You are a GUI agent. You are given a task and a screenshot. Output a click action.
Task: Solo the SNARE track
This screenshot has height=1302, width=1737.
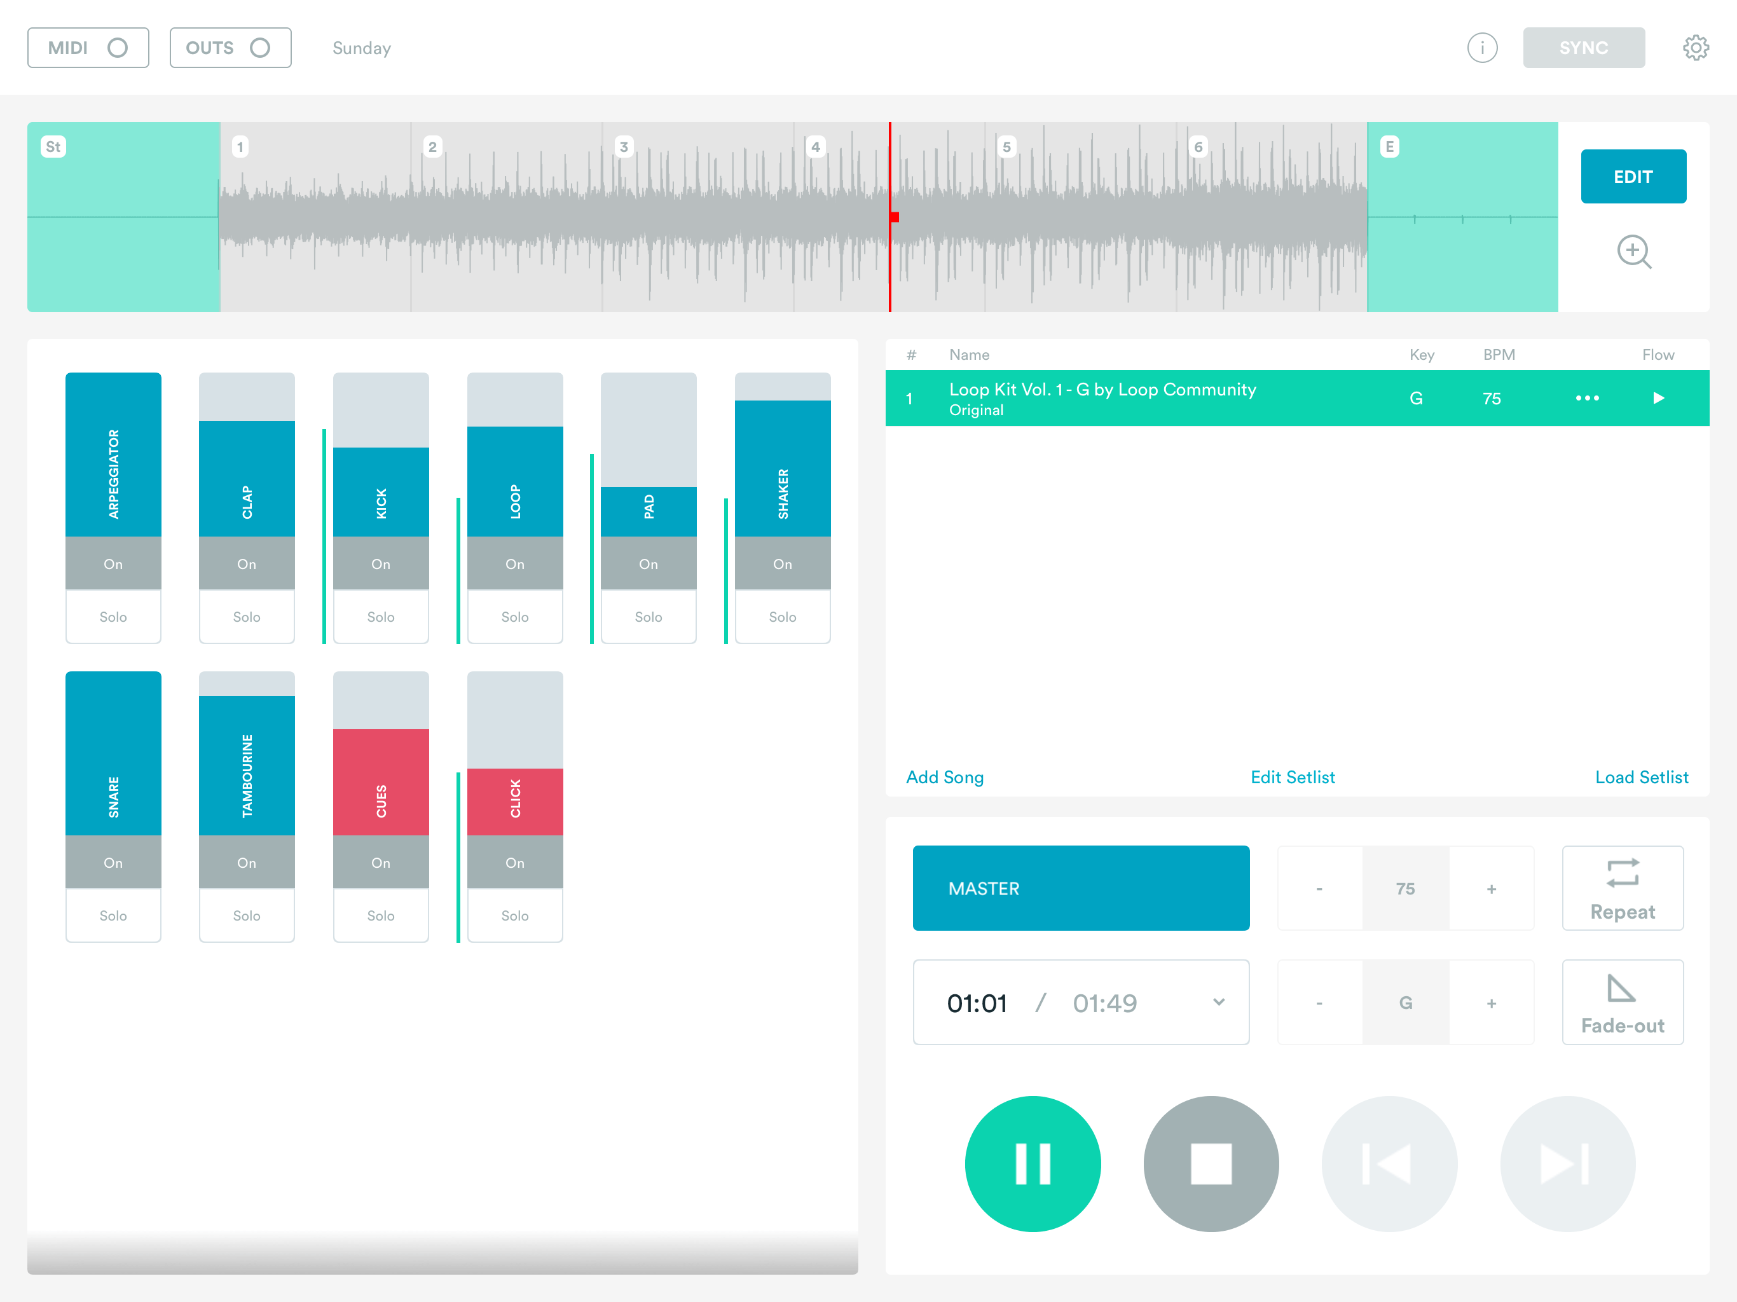113,915
